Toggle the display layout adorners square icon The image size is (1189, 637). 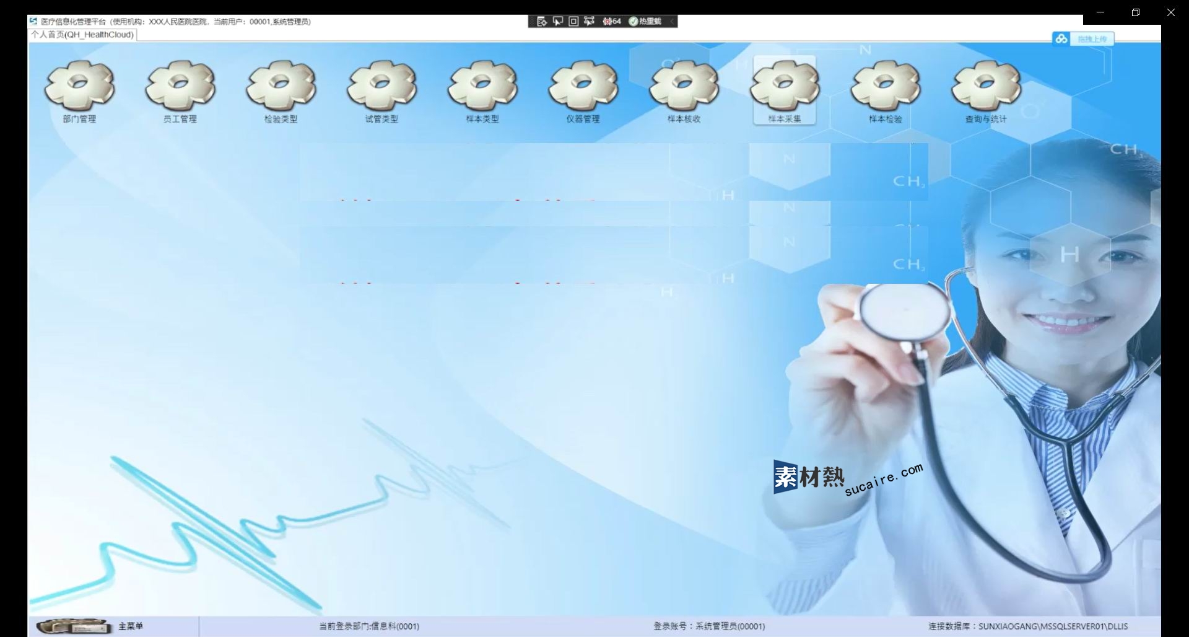pyautogui.click(x=573, y=21)
